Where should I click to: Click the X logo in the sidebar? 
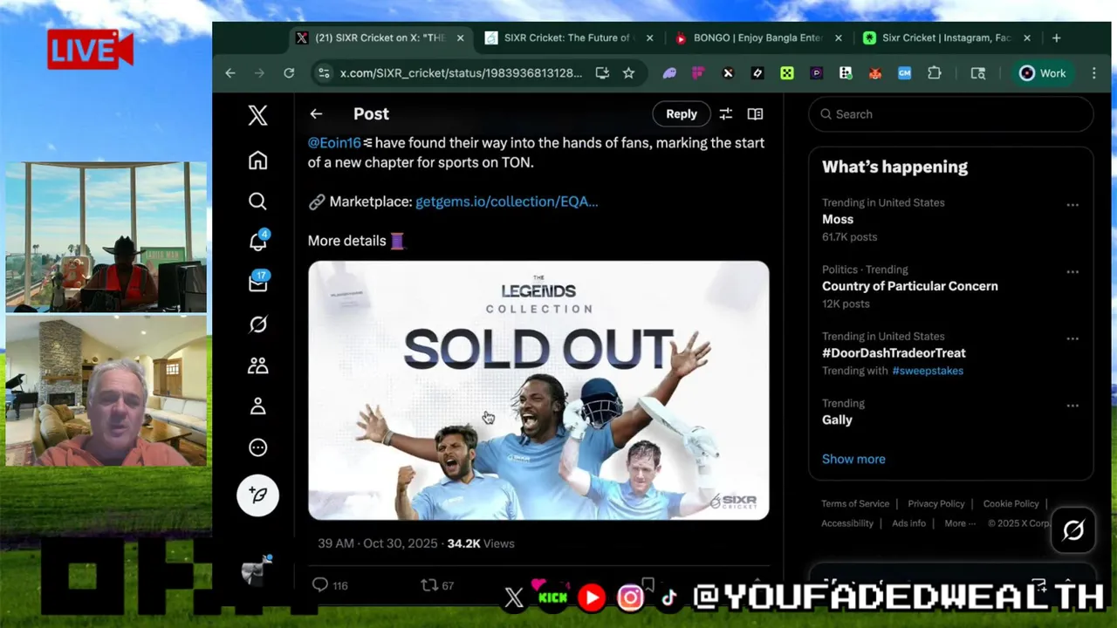257,115
